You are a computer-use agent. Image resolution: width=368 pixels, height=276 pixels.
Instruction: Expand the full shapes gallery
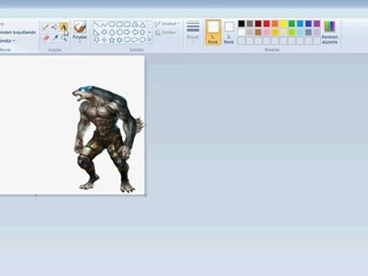[149, 40]
